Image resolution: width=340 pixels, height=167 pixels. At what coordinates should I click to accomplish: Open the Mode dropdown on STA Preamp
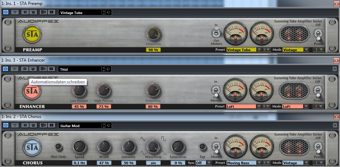coord(306,50)
